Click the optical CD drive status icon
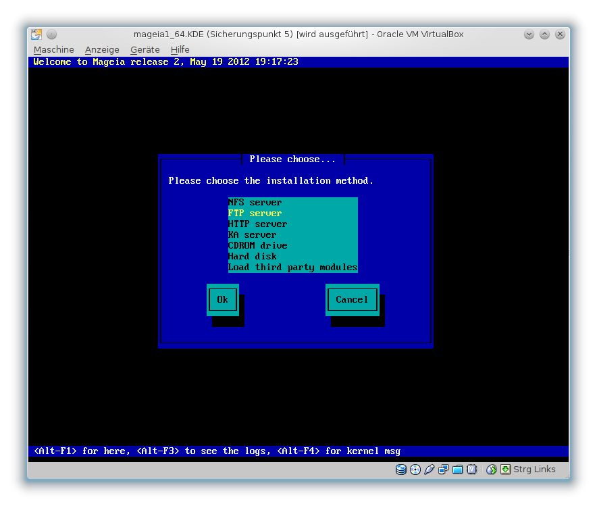 coord(415,470)
